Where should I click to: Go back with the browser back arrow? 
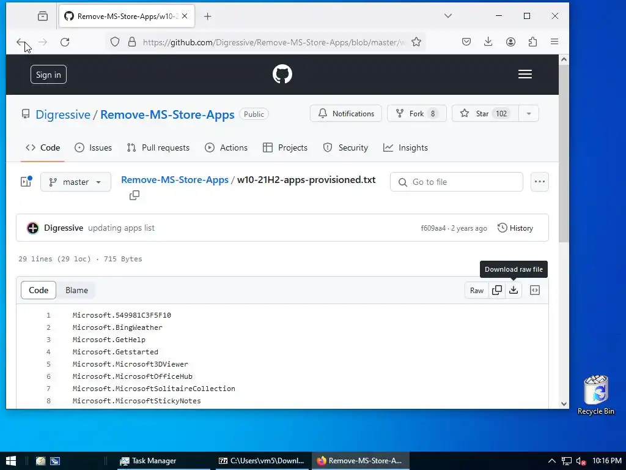[x=21, y=42]
